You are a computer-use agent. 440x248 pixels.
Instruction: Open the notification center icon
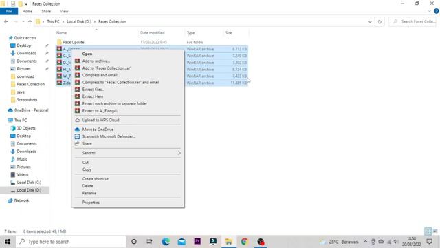tap(429, 242)
